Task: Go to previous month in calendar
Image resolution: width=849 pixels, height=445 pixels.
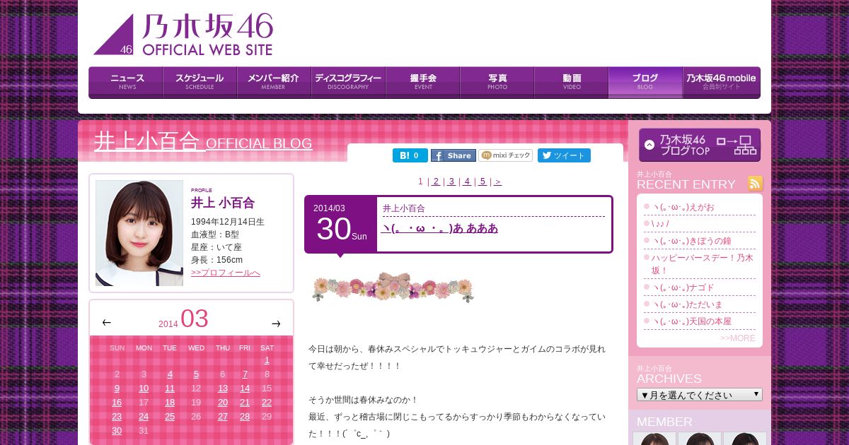Action: point(107,323)
